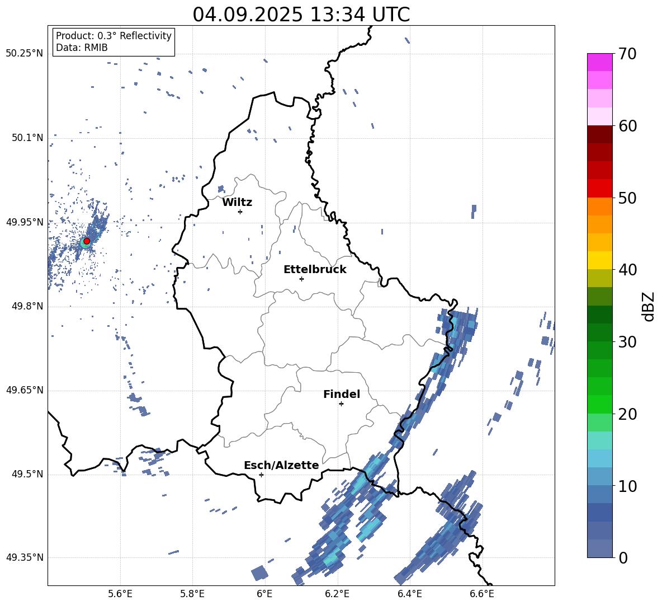Image resolution: width=662 pixels, height=605 pixels.
Task: Click the 49.5°N latitude label
Action: click(27, 474)
